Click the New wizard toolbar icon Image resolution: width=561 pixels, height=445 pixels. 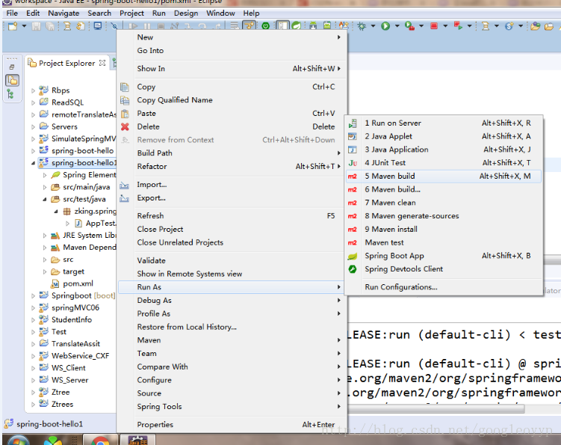13,26
